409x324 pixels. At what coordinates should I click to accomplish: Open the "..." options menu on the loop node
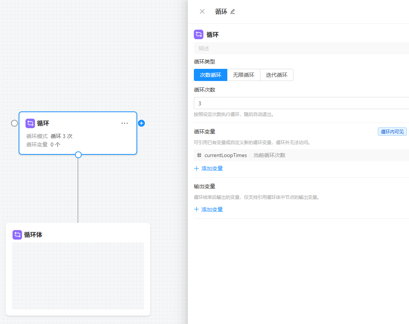tap(125, 123)
